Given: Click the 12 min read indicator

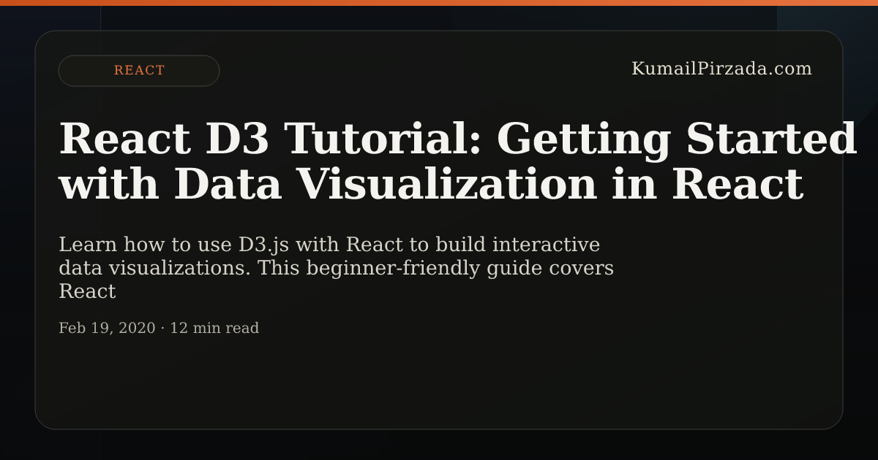Looking at the screenshot, I should [x=214, y=328].
